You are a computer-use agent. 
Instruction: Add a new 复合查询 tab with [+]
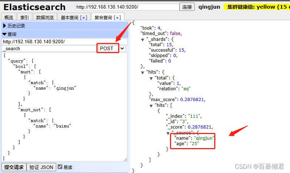[117, 17]
